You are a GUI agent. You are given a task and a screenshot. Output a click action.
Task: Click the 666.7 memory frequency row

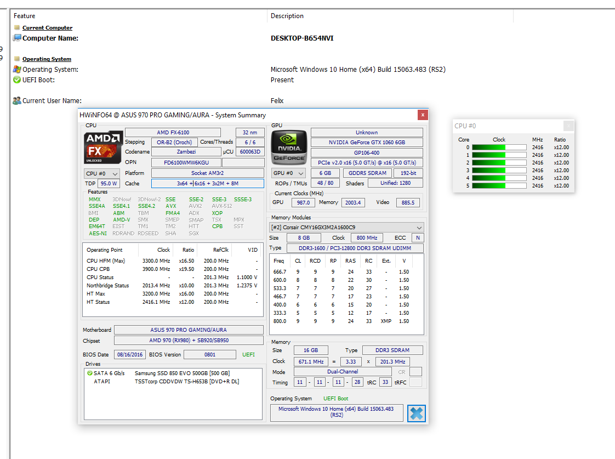tap(346, 271)
